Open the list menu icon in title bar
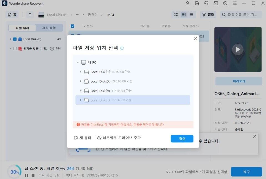The height and width of the screenshot is (179, 266). click(x=235, y=3)
